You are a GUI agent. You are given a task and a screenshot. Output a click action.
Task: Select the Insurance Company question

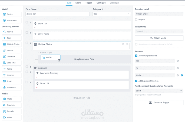(82, 75)
